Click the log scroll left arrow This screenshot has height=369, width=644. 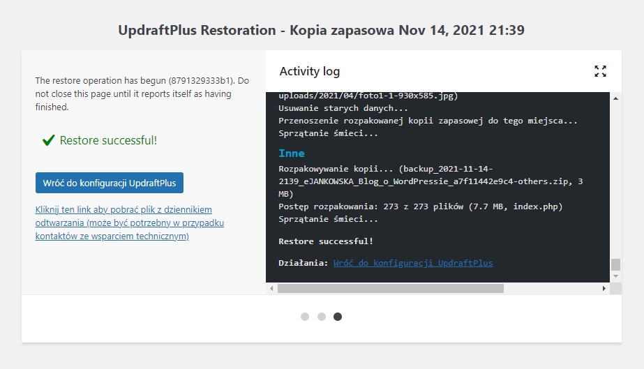coord(271,289)
